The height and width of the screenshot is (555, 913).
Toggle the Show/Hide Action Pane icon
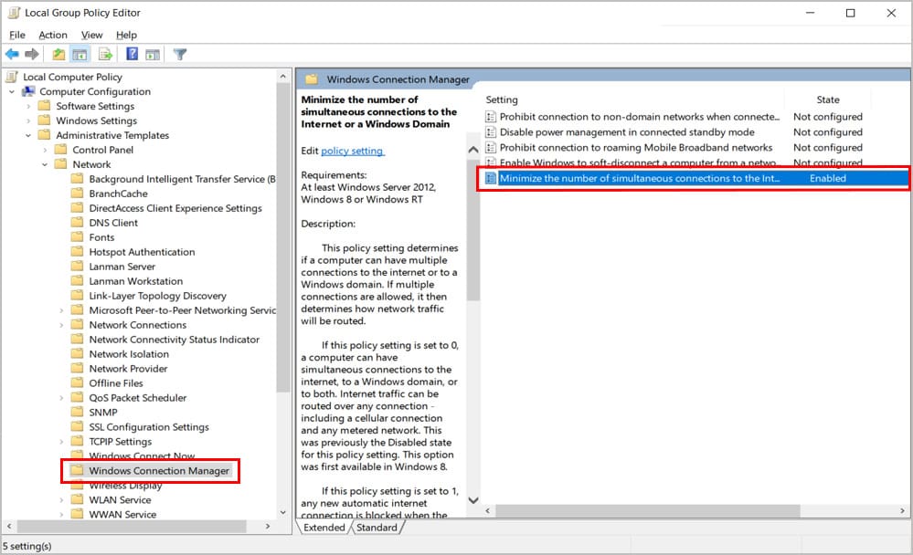pos(153,55)
